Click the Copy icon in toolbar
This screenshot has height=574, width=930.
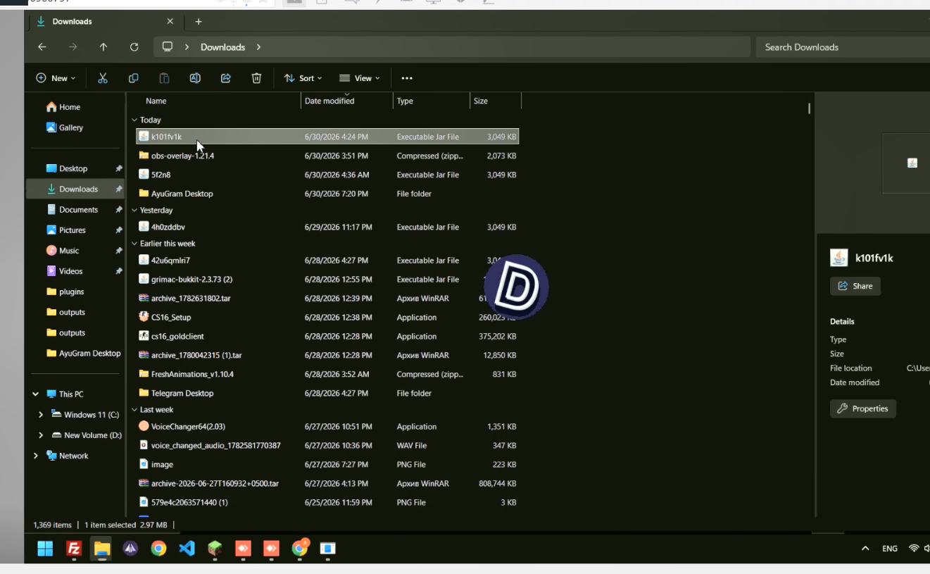(x=134, y=78)
